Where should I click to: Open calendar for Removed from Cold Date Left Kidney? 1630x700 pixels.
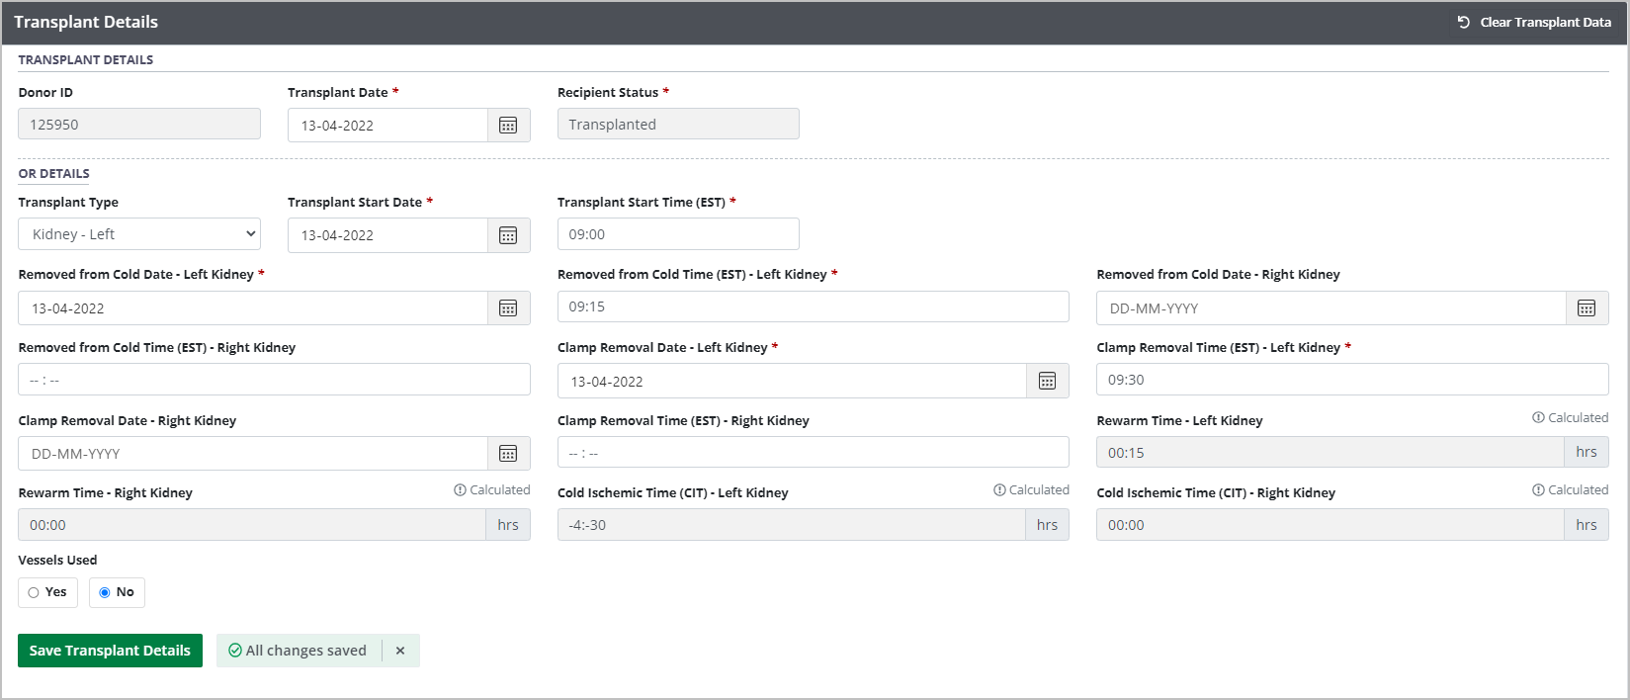(x=508, y=308)
